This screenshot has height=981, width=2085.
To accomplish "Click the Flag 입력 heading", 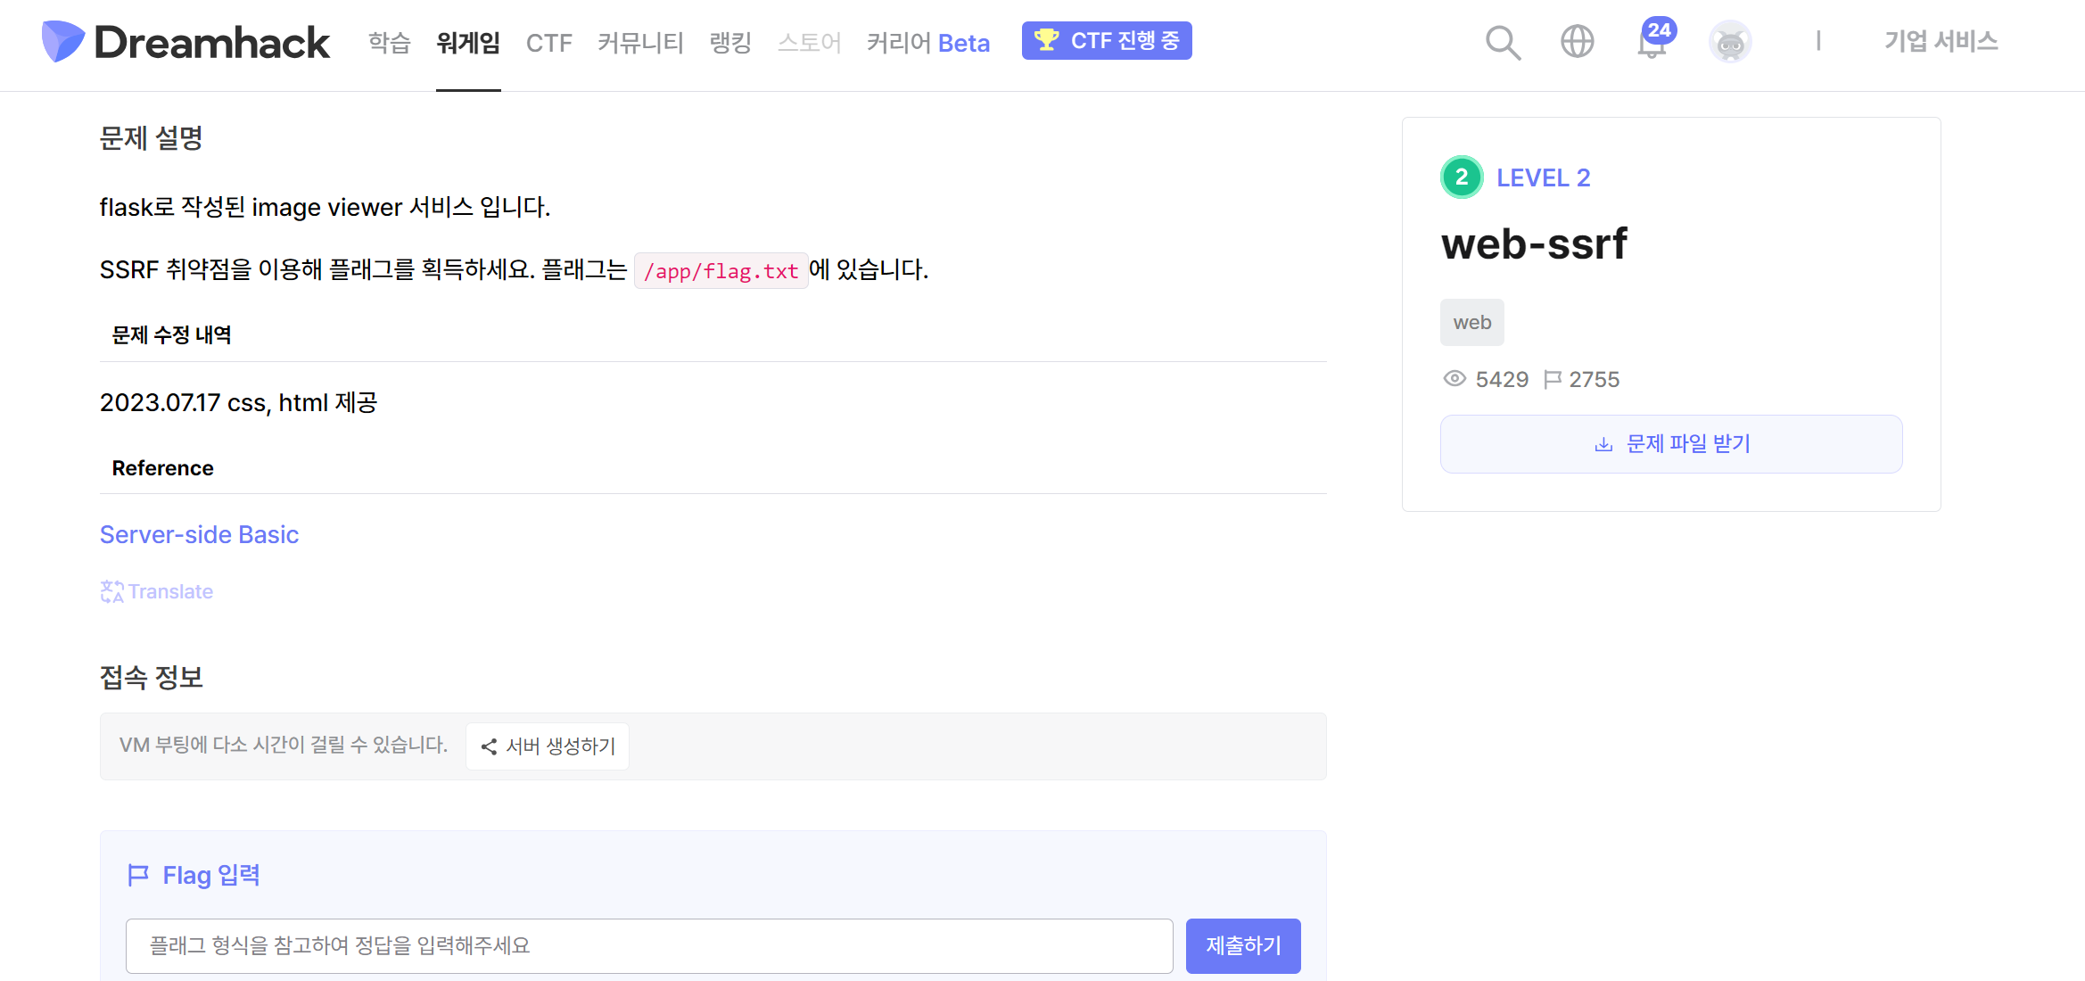I will 211,875.
